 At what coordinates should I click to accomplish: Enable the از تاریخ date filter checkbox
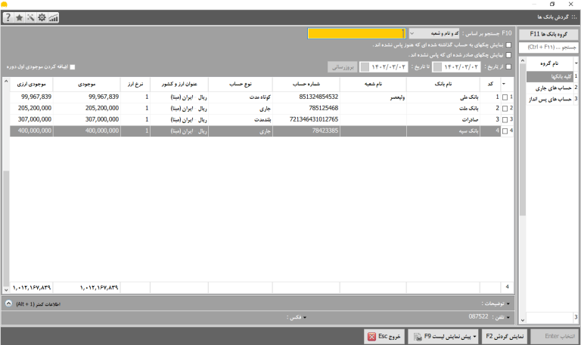(508, 67)
